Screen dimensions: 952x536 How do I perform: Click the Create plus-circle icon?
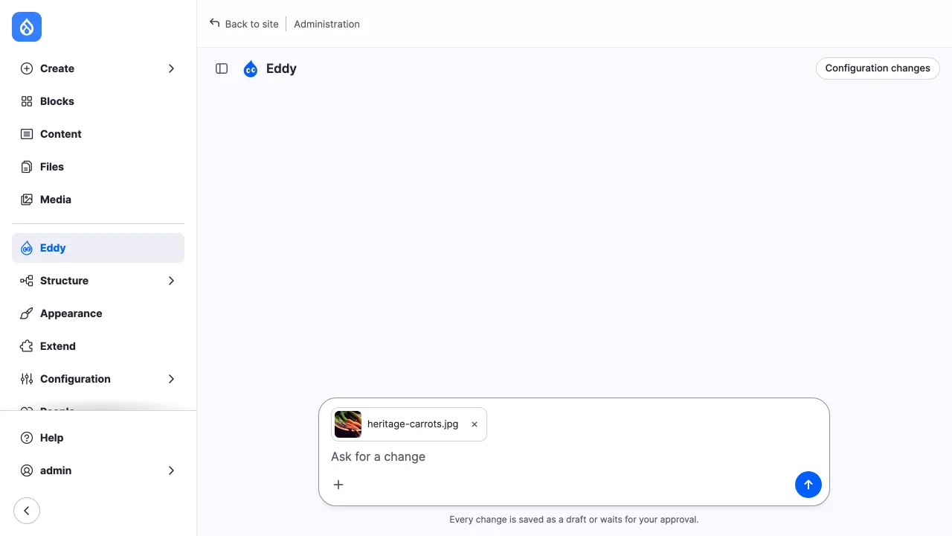click(27, 68)
